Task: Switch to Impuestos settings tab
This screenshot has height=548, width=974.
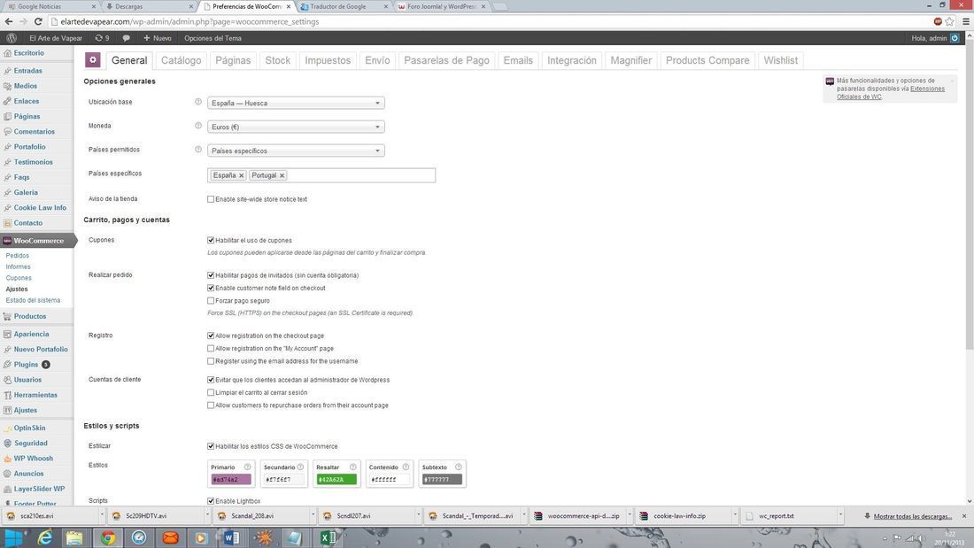Action: pyautogui.click(x=328, y=60)
